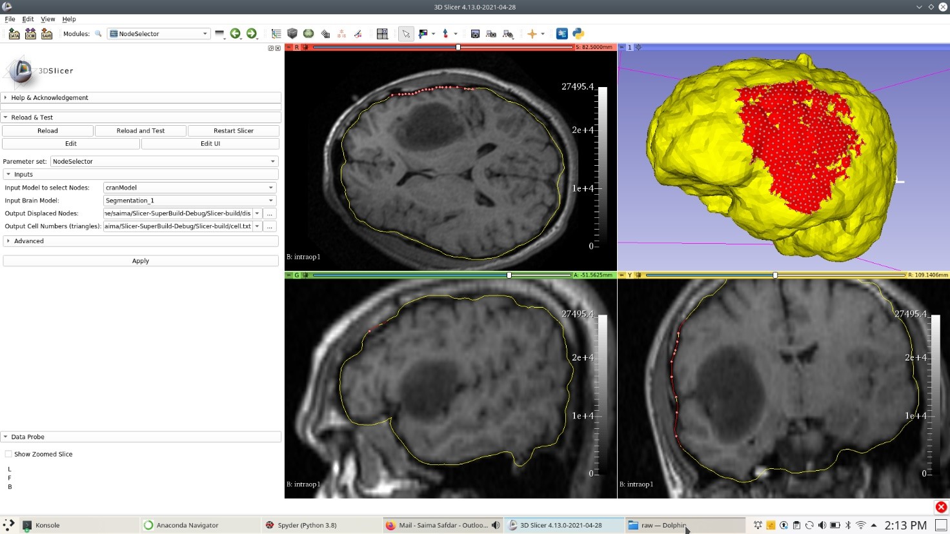Image resolution: width=950 pixels, height=534 pixels.
Task: Click the Restart Slicer button
Action: [234, 131]
